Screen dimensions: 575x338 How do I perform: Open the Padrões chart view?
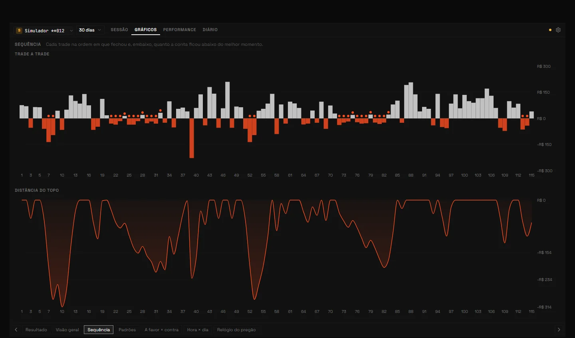tap(127, 330)
